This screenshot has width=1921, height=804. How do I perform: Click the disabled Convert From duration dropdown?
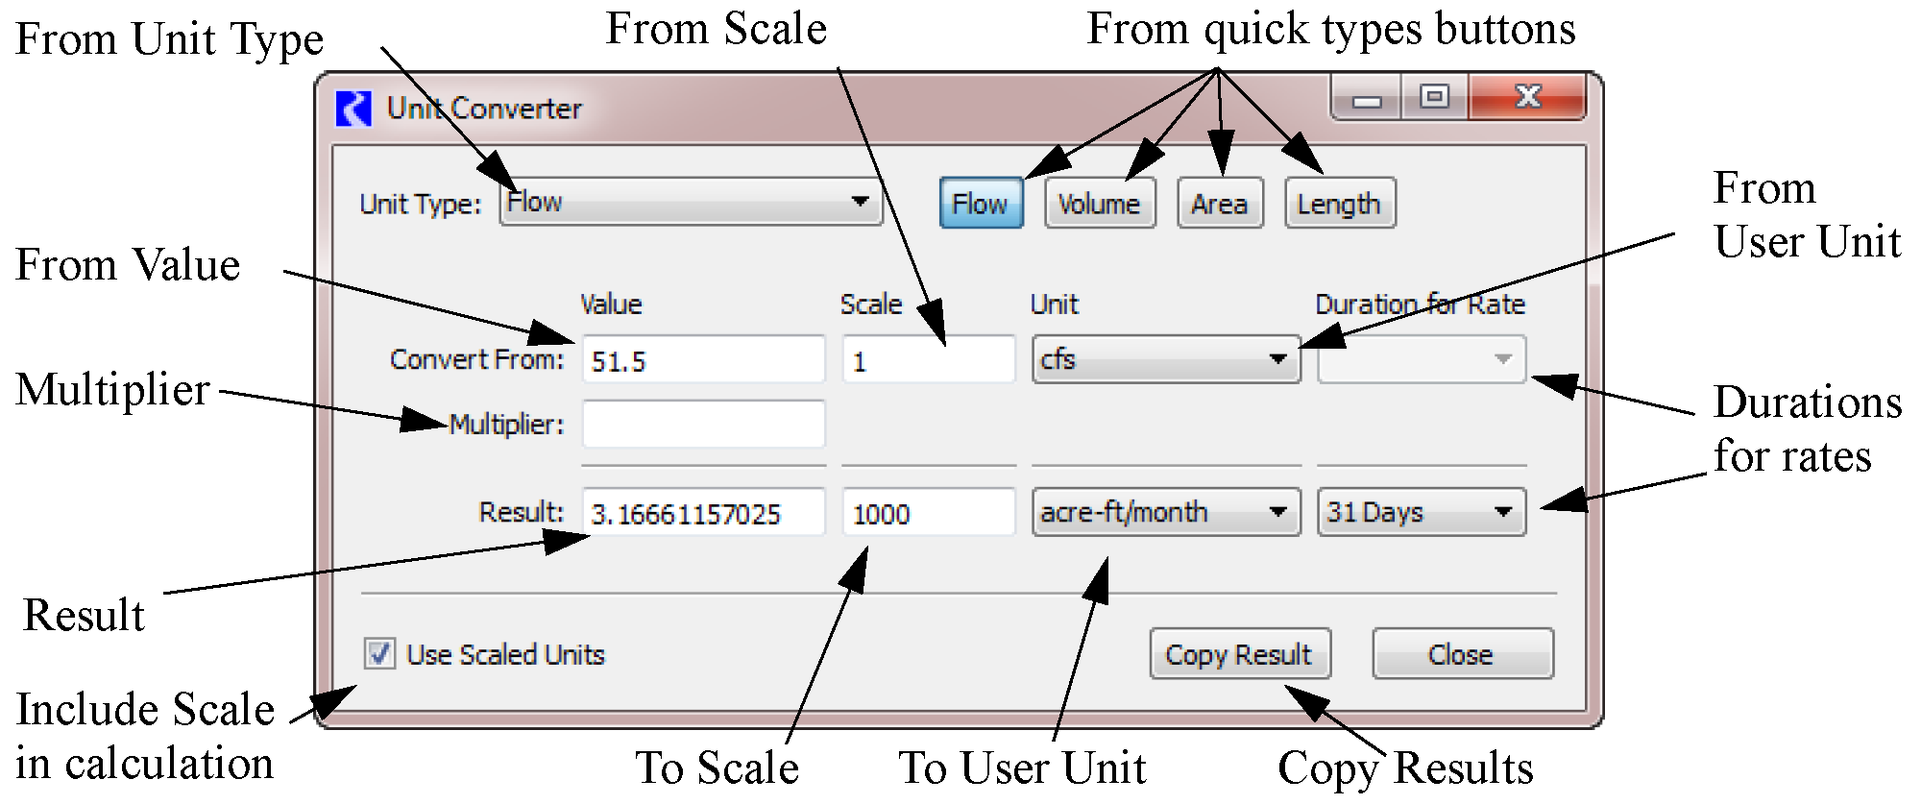coord(1421,359)
